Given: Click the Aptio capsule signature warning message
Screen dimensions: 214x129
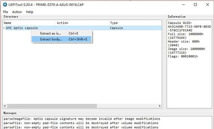Looking at the screenshot, I should tap(82, 119).
